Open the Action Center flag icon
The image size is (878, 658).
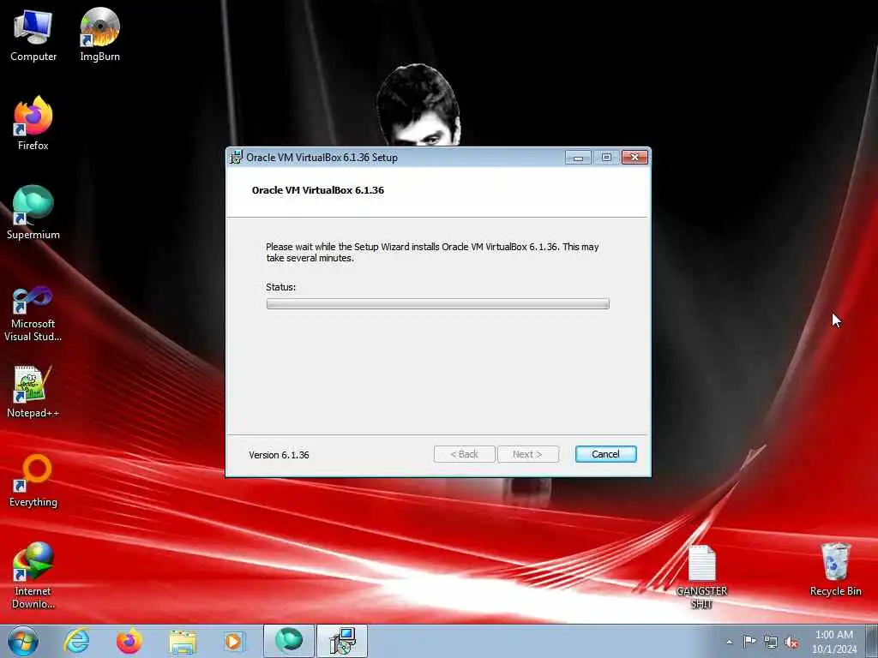(x=749, y=642)
